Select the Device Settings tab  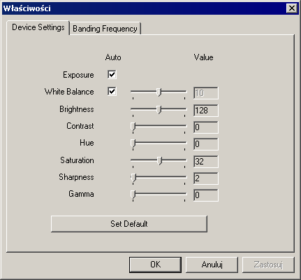[x=38, y=27]
